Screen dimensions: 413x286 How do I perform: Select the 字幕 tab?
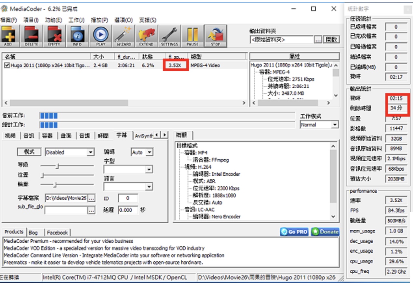click(122, 135)
